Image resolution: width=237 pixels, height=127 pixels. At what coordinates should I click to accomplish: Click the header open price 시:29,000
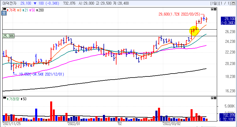(x=86, y=3)
